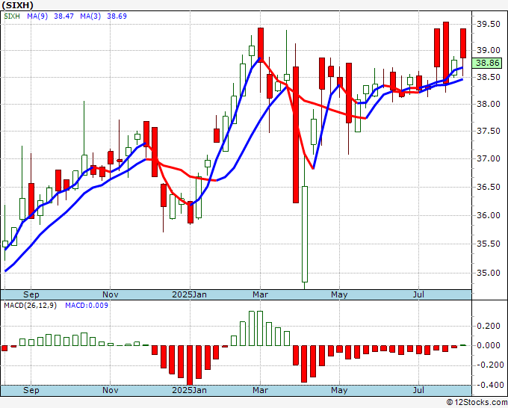Click the tall green April recovery candlestick

point(305,235)
